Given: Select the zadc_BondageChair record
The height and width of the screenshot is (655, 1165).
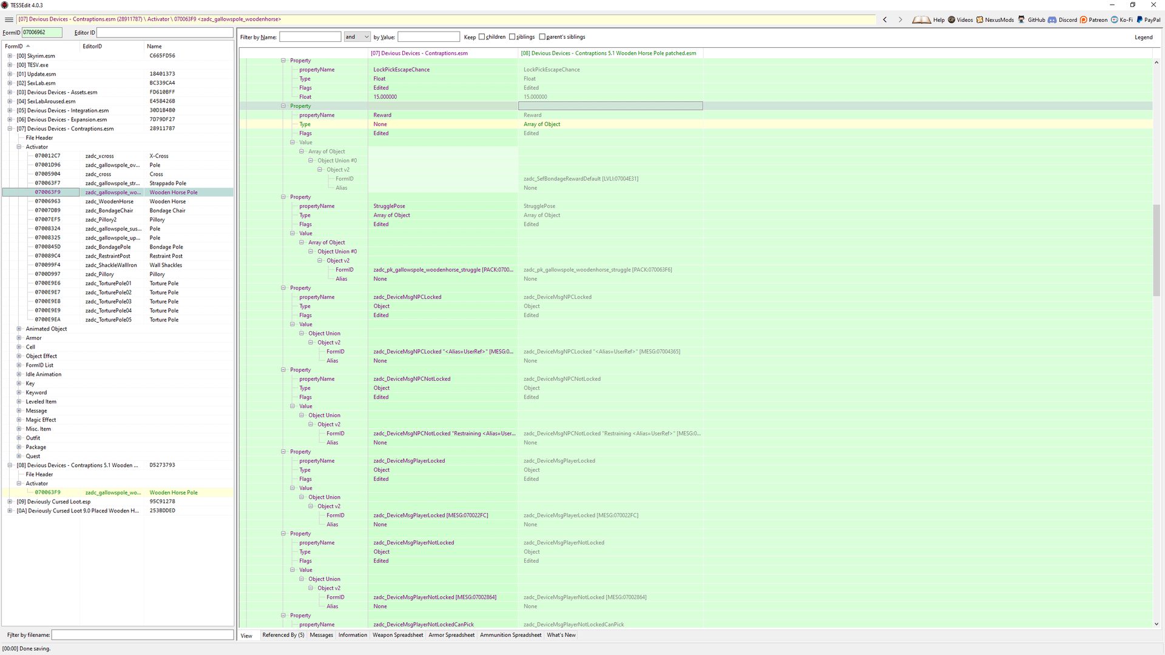Looking at the screenshot, I should 118,210.
